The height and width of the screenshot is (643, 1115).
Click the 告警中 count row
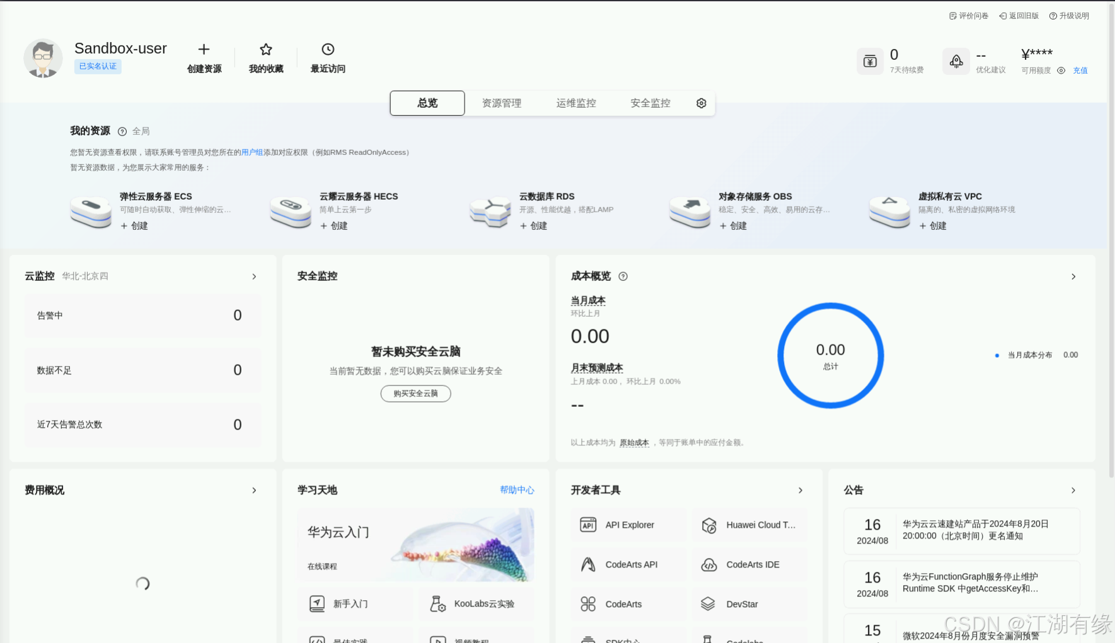click(x=143, y=316)
